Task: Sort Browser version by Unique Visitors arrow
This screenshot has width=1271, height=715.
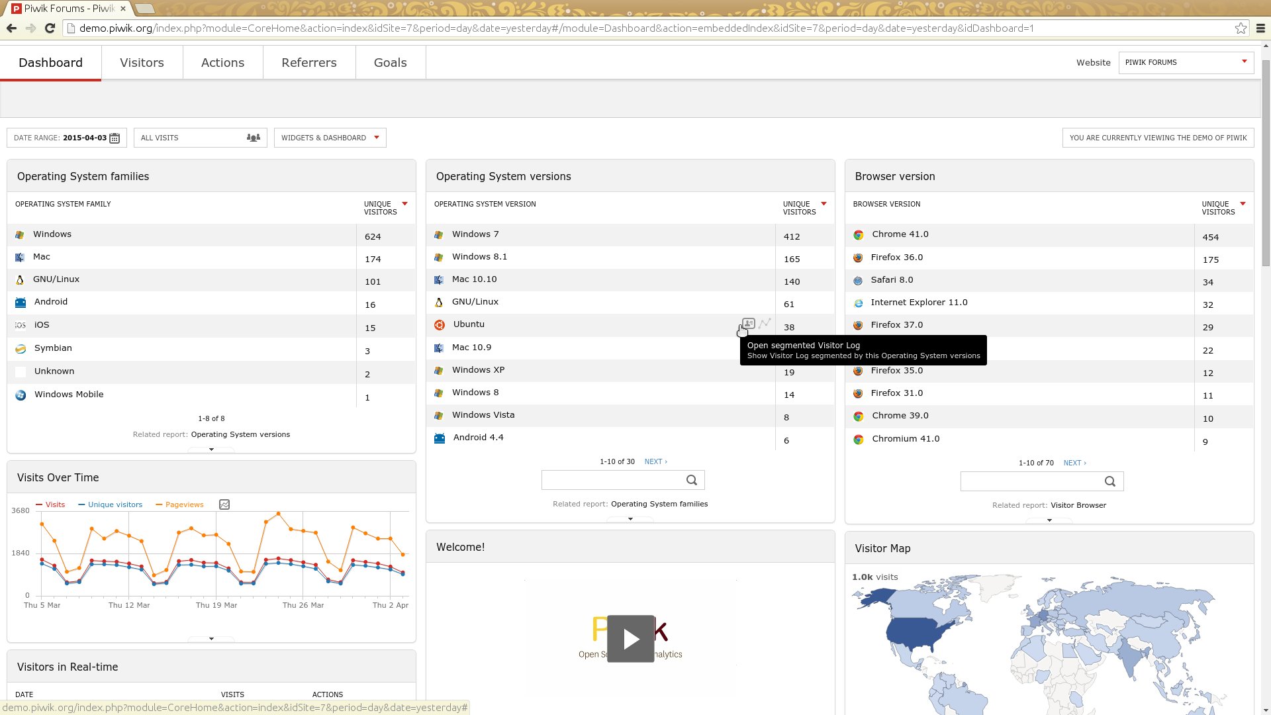Action: (x=1243, y=204)
